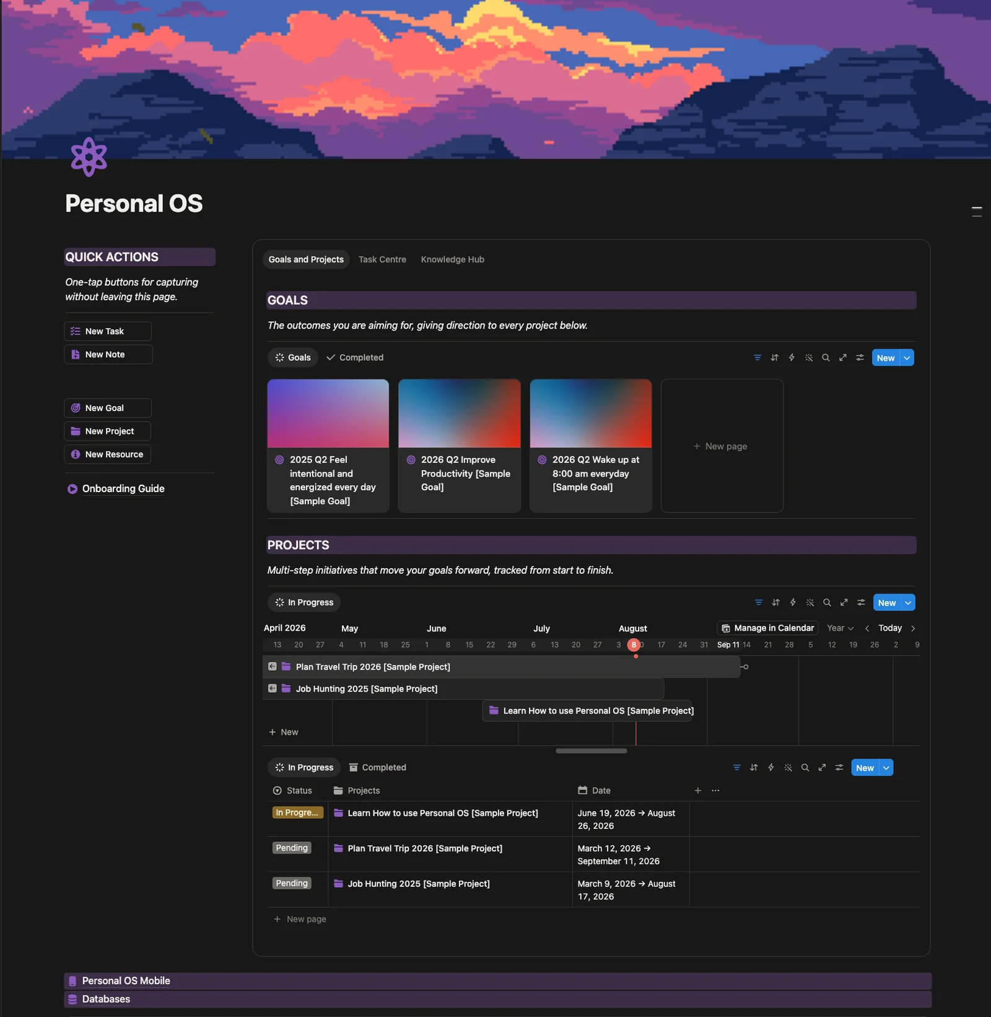Open 2026 Q2 Improve Productivity goal card
The width and height of the screenshot is (991, 1017).
(460, 446)
